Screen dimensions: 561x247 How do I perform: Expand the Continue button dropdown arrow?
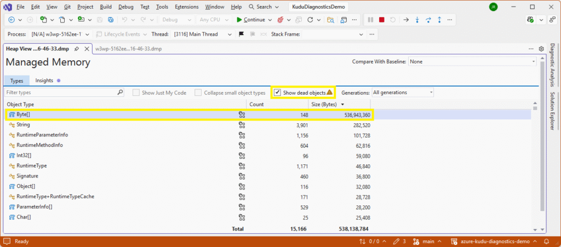point(270,20)
